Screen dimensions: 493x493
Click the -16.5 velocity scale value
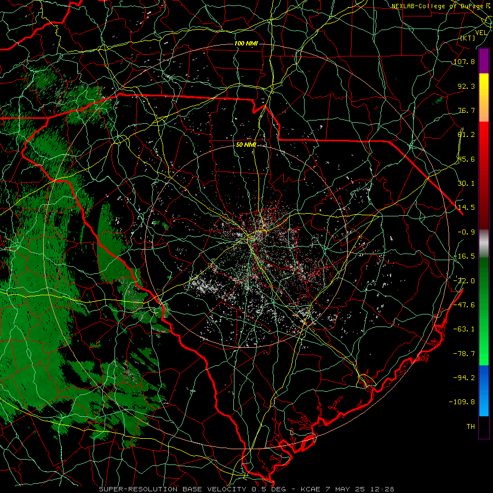tap(464, 256)
